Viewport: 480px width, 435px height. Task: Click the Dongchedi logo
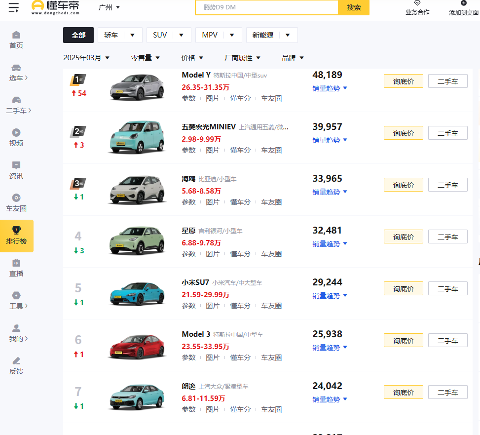tap(55, 7)
